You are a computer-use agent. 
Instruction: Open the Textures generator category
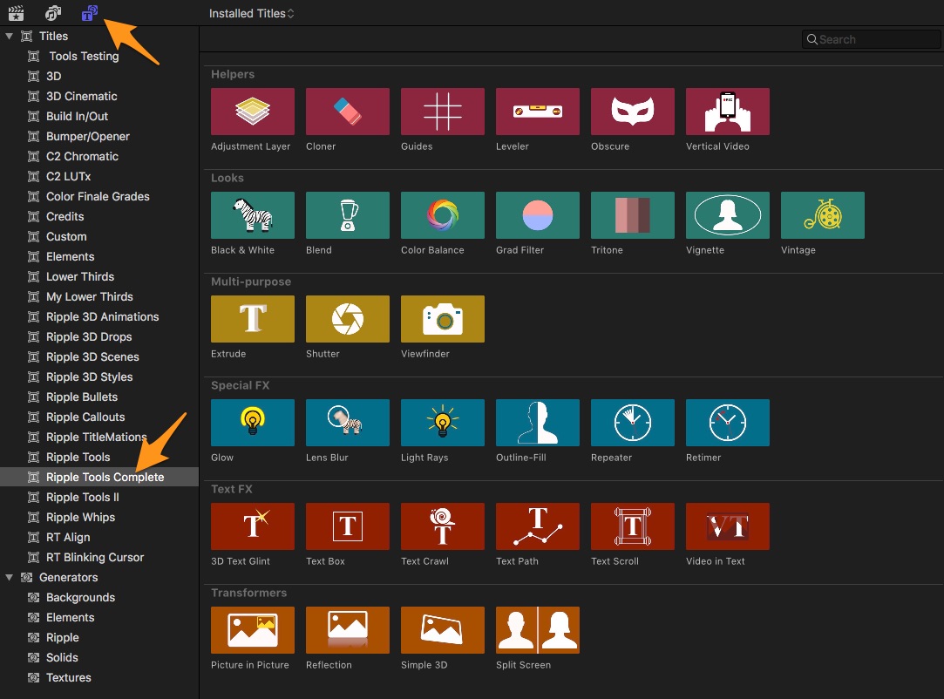[x=99, y=677]
